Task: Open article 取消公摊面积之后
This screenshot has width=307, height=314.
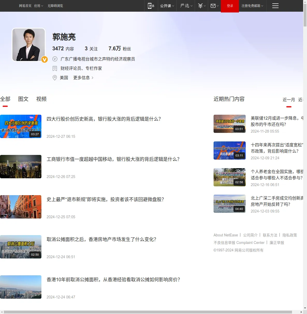Action: (x=101, y=239)
